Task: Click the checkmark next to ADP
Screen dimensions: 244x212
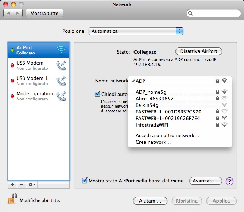Action: 133,81
